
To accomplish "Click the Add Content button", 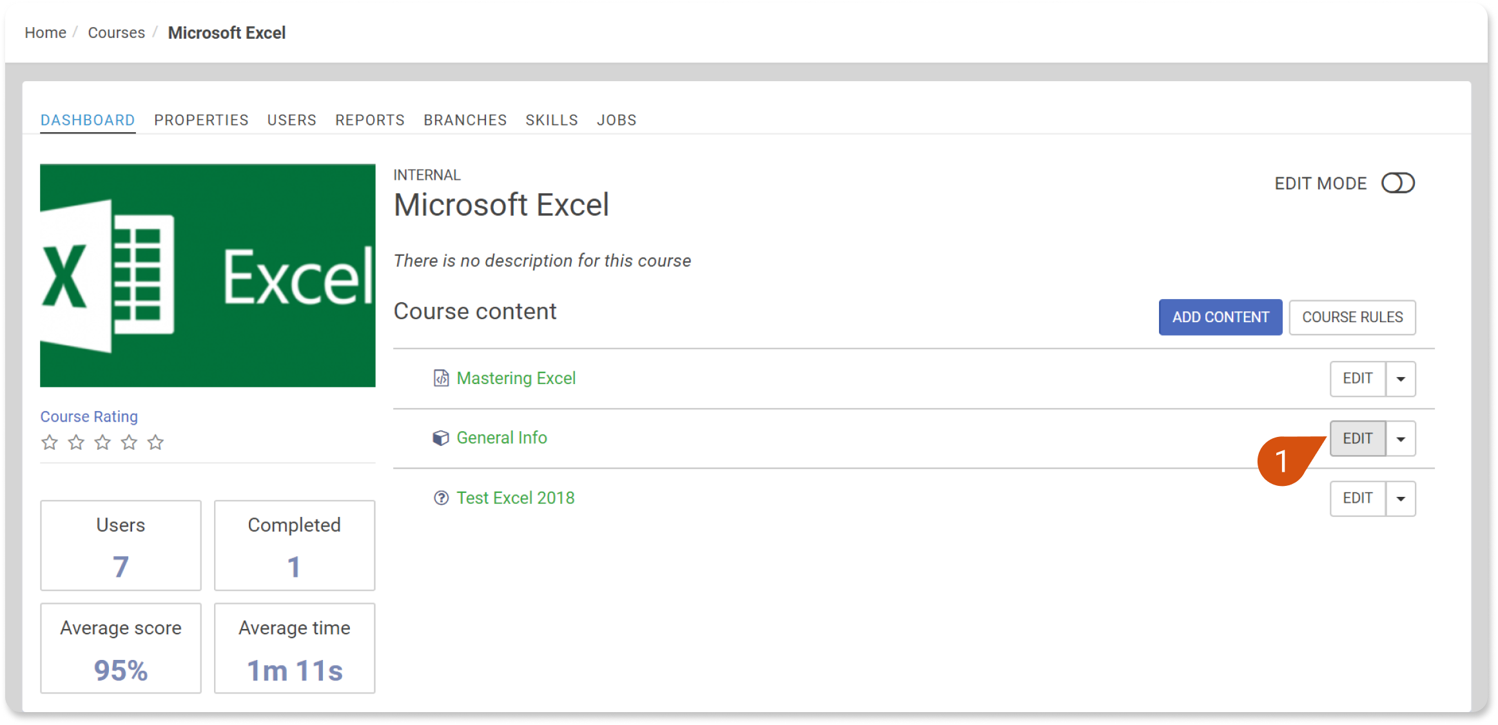I will 1220,317.
